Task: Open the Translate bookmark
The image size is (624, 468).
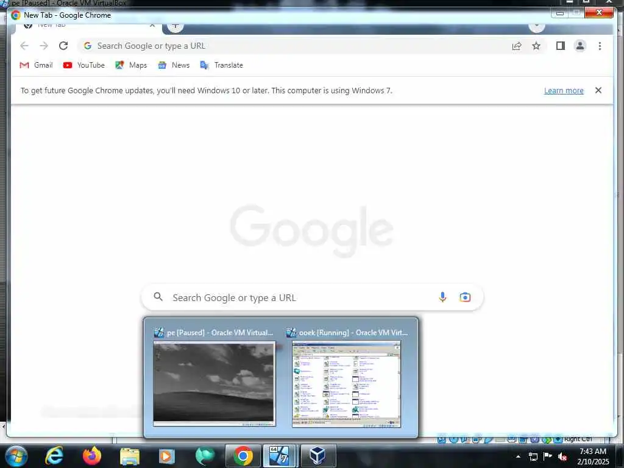Action: [221, 65]
